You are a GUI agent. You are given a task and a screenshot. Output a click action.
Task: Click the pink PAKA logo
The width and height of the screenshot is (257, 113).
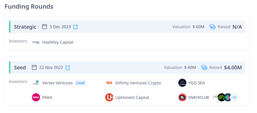pyautogui.click(x=36, y=97)
